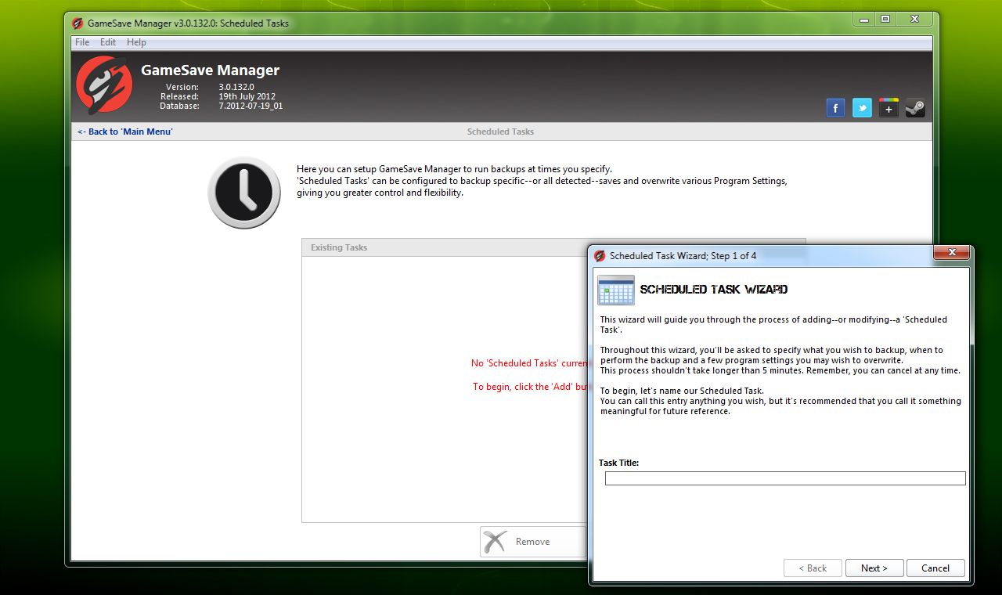Click "To begin, click the 'Add'" text
The image size is (1002, 595).
tap(530, 387)
